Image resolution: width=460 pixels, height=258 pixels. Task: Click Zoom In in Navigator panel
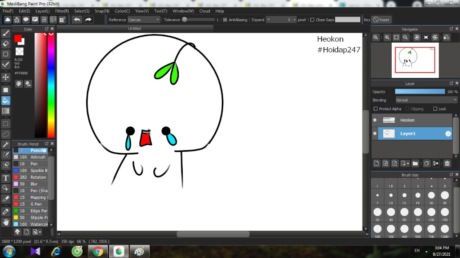387,38
